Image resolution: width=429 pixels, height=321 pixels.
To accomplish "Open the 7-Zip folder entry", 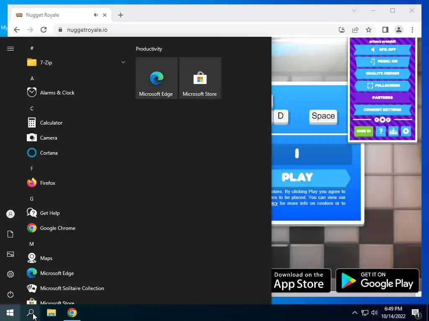I will point(76,63).
